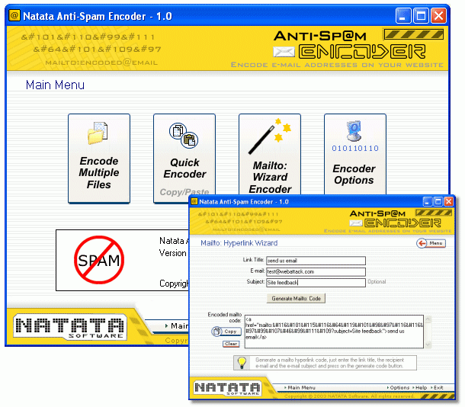The width and height of the screenshot is (465, 407).
Task: Open Encoder Options in the main menu
Action: point(355,155)
